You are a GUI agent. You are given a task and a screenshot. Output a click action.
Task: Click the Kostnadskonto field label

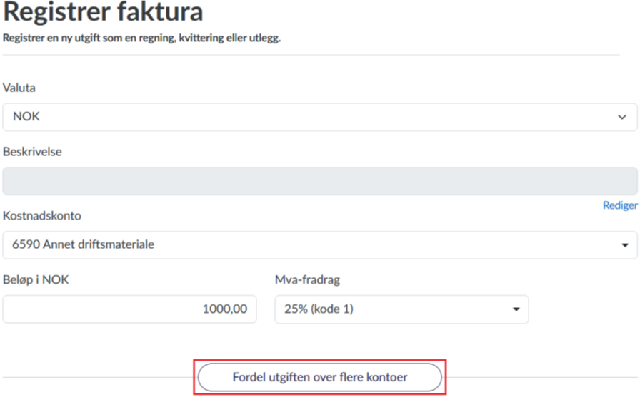click(41, 216)
